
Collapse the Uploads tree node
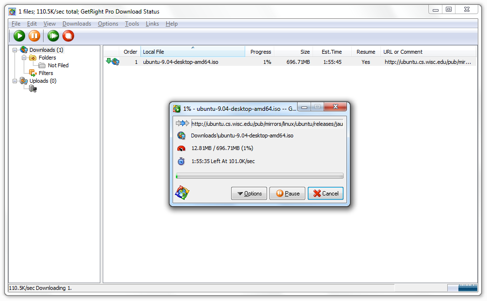(x=15, y=81)
